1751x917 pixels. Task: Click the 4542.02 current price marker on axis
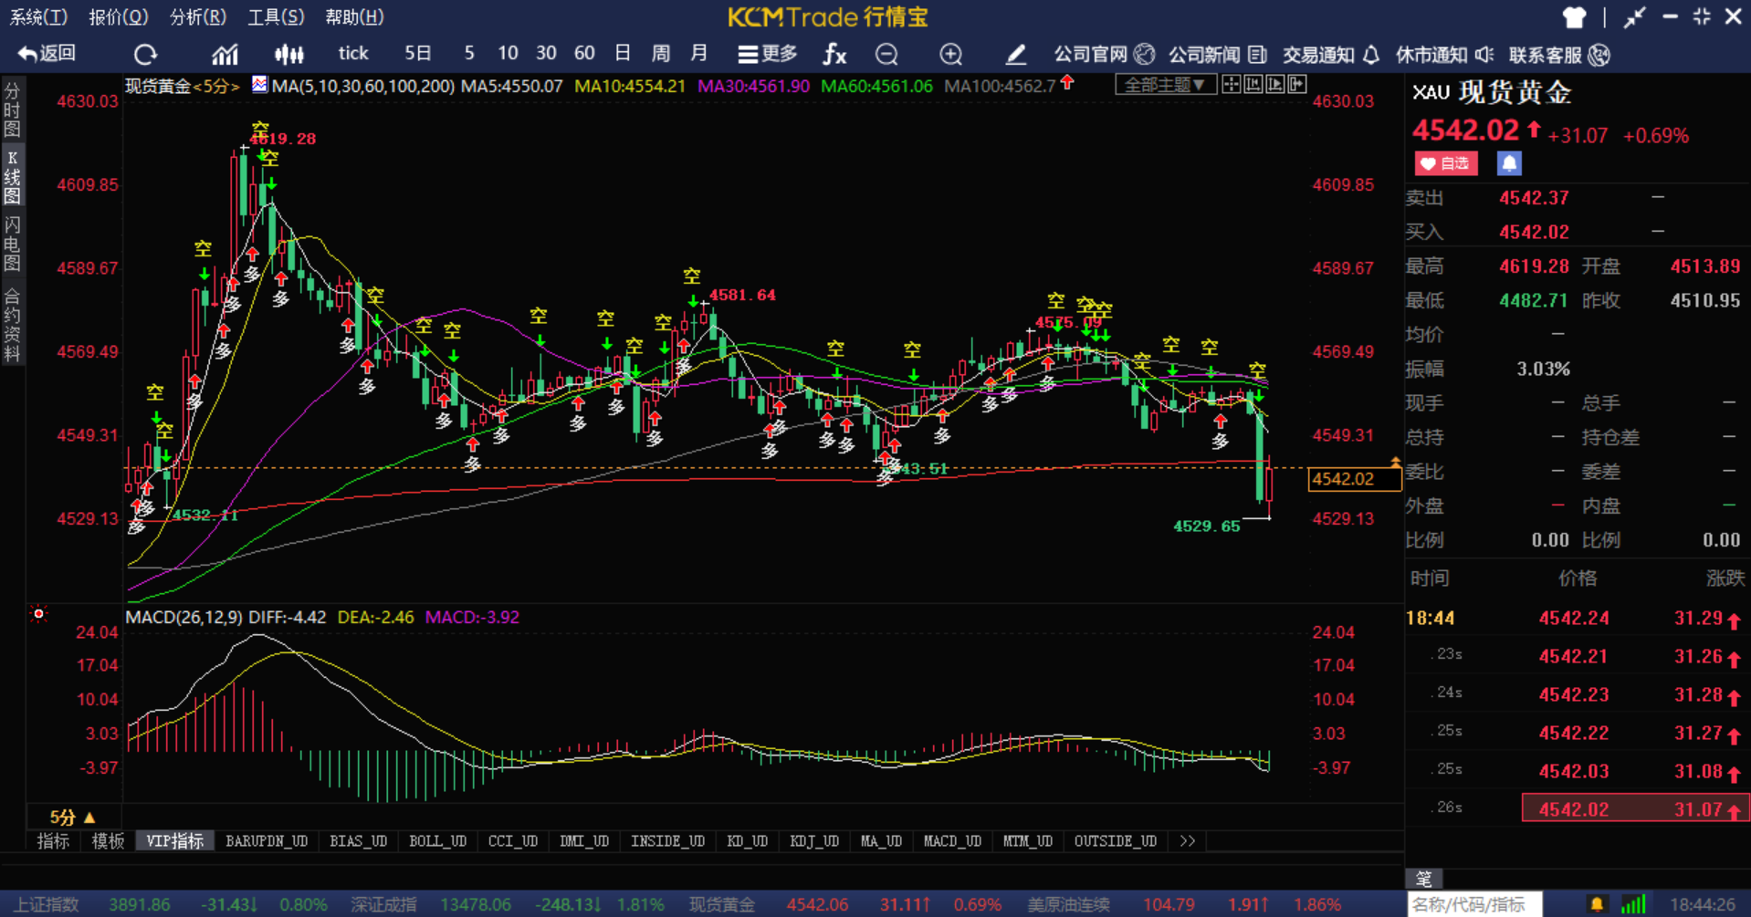1354,479
